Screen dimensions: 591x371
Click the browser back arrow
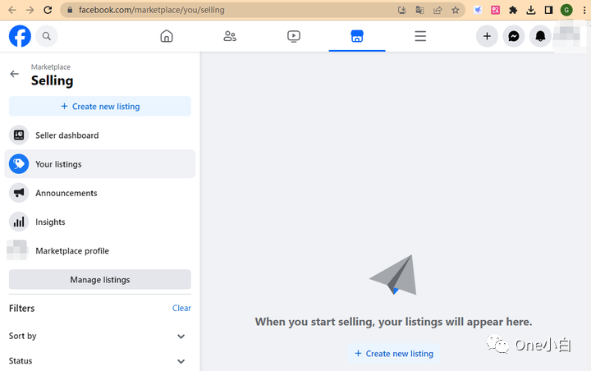(x=12, y=10)
